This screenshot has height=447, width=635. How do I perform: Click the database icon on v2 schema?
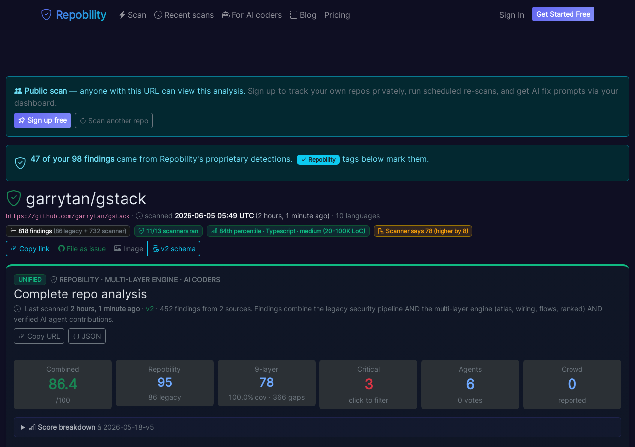coord(155,248)
